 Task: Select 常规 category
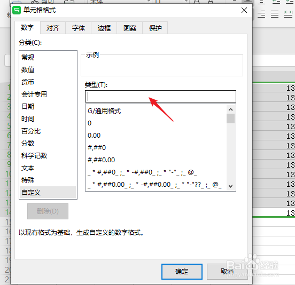tap(48, 57)
